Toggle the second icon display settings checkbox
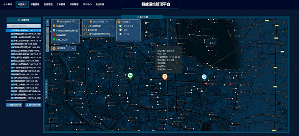 [86, 30]
